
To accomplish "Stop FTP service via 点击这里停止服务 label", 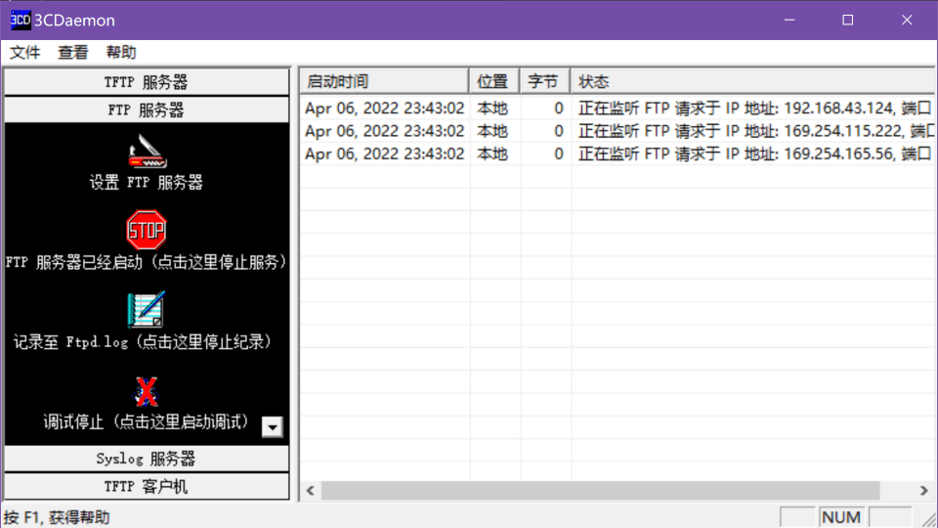I will pos(147,262).
